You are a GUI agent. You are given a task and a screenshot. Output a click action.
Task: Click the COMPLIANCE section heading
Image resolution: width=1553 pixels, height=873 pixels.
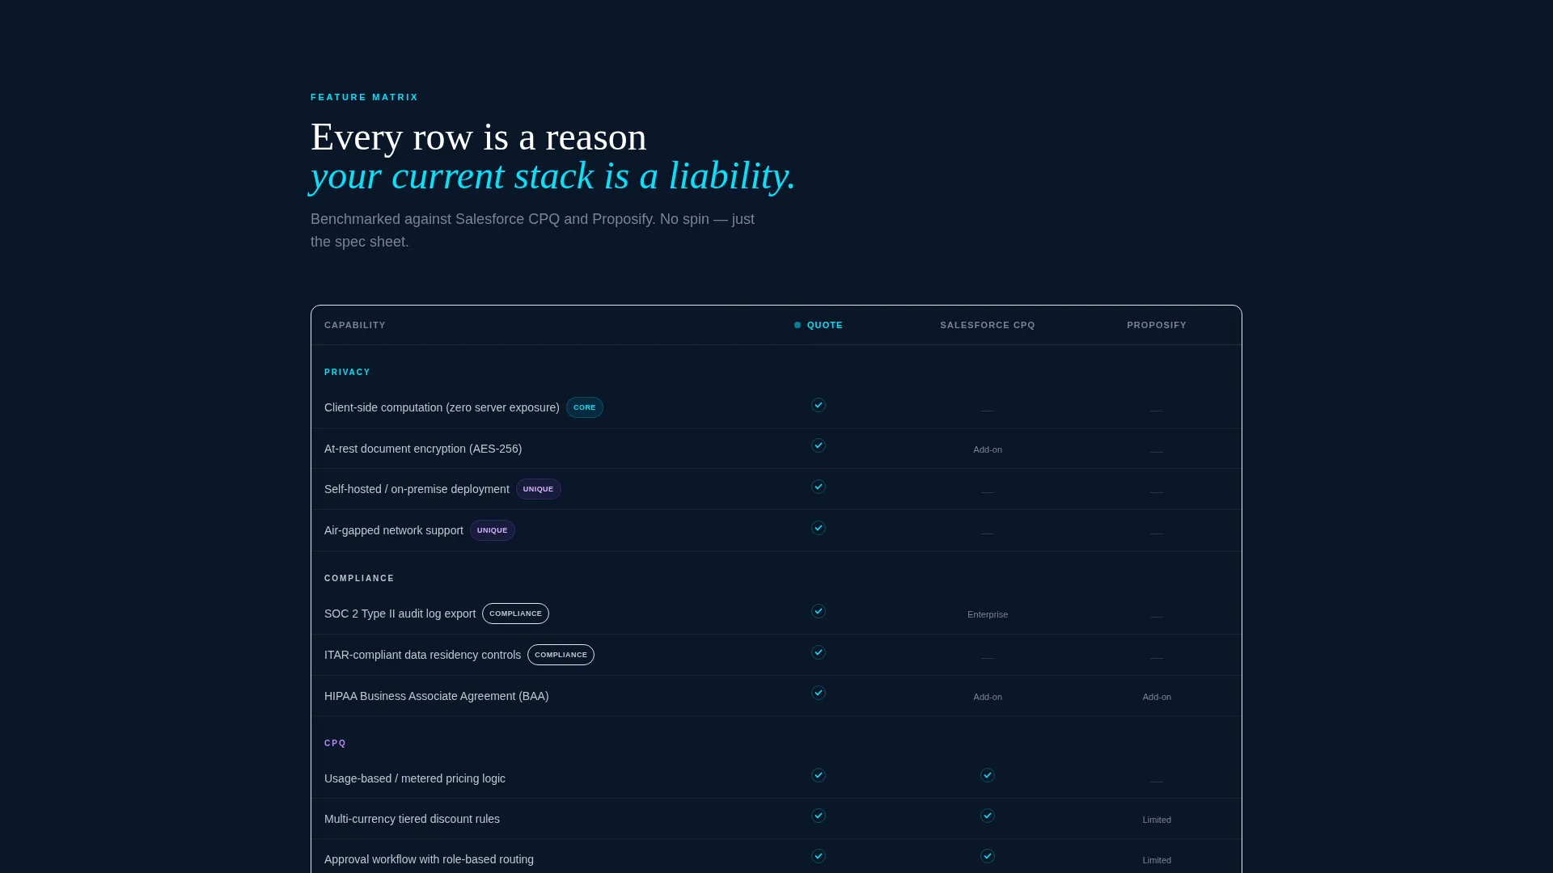coord(359,578)
